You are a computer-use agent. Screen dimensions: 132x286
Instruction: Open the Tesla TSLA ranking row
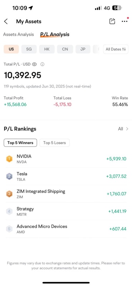coord(66,176)
